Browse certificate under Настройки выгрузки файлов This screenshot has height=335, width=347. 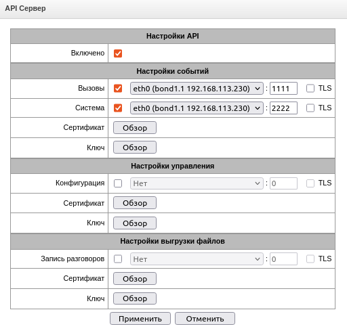coord(135,279)
